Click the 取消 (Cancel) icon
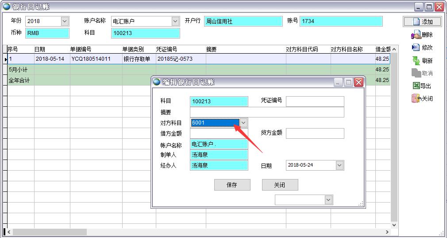 click(x=416, y=73)
